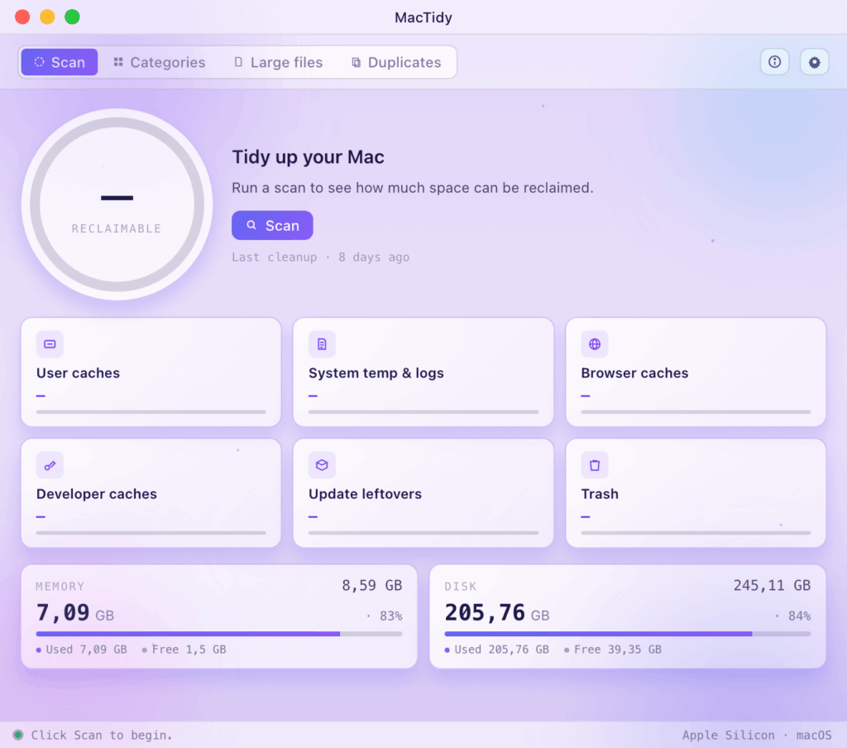This screenshot has height=748, width=847.
Task: Click the Update leftovers progress bar
Action: [x=423, y=533]
